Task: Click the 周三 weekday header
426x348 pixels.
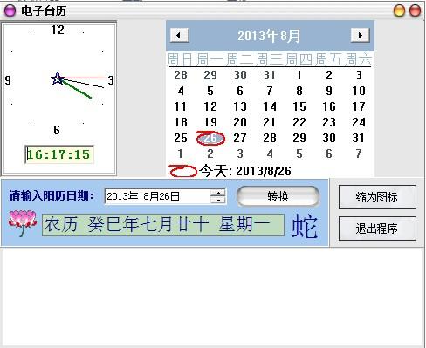Action: point(269,59)
